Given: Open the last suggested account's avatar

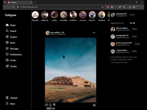Looking at the screenshot, I should [x=113, y=51].
